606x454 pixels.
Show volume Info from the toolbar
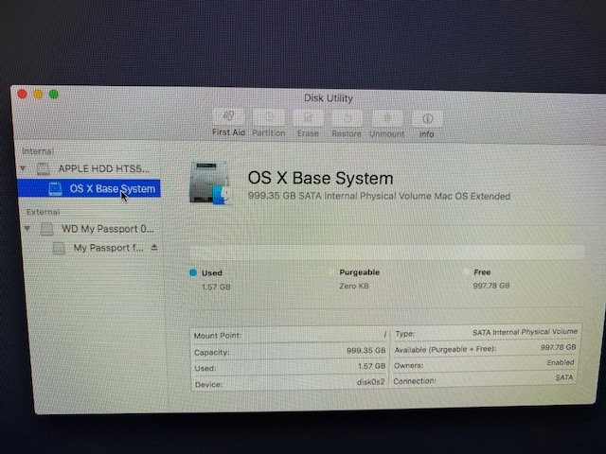427,119
